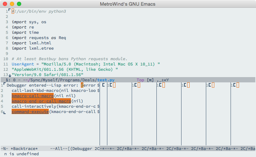256x157 pixels.
Task: Toggle the %- read-only indicator of Backtrace
Action: [5, 149]
